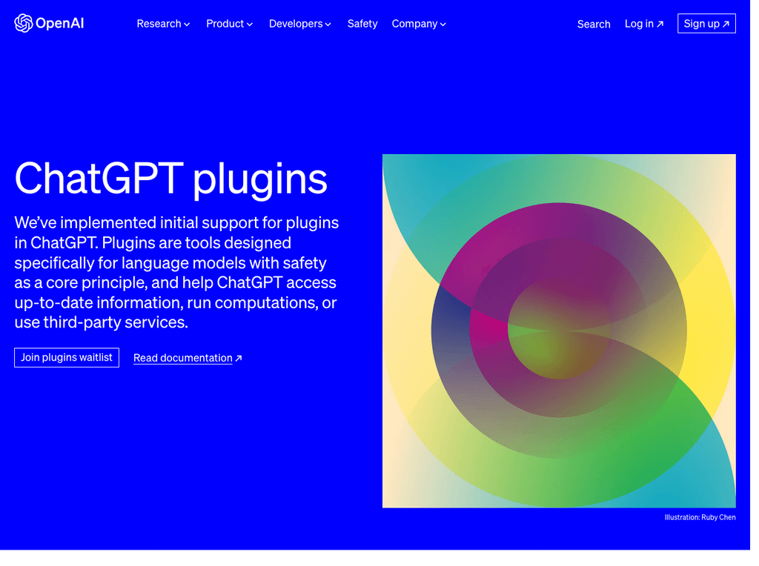
Task: Click the colorful plugins illustration
Action: [559, 330]
